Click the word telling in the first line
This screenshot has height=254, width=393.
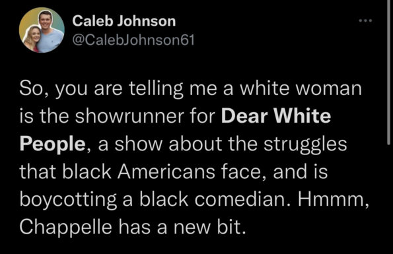(x=157, y=89)
